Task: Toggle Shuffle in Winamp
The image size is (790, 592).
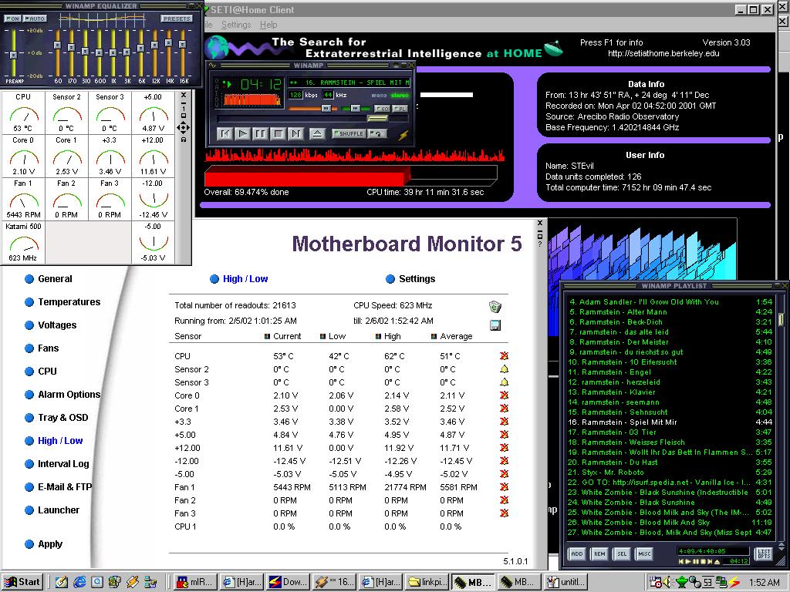Action: (348, 133)
